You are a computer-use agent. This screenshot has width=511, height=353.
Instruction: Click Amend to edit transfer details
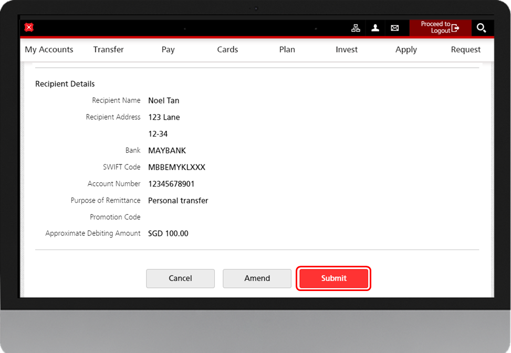[257, 278]
